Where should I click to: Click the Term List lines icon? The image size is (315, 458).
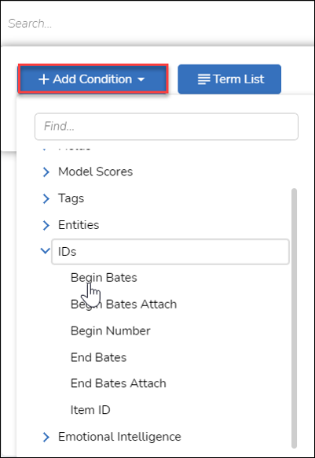click(203, 79)
